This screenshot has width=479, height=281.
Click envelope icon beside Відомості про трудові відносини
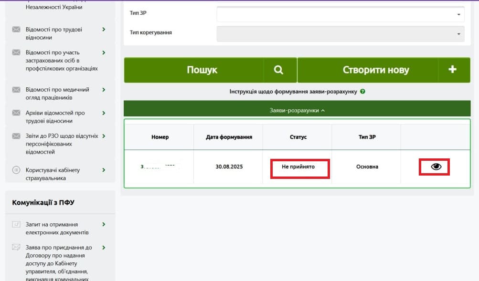[16, 29]
